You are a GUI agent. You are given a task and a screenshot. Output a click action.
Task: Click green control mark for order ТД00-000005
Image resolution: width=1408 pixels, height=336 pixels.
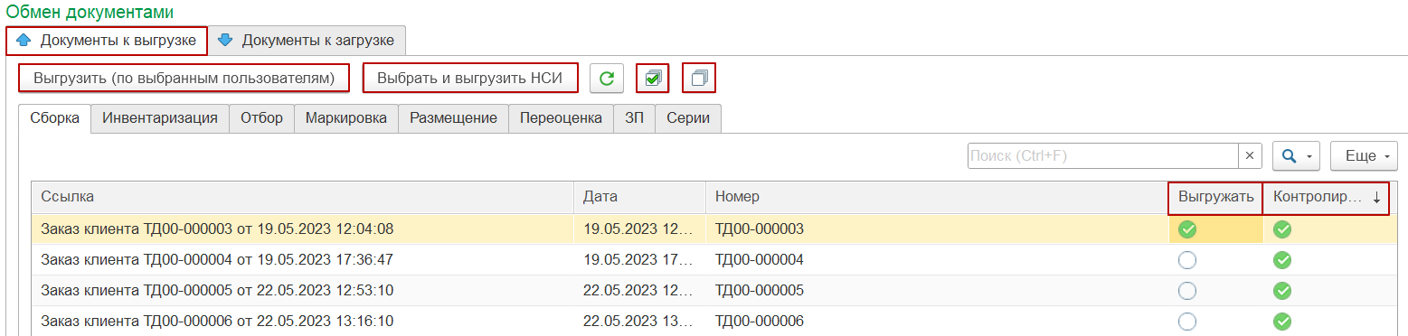coord(1282,291)
